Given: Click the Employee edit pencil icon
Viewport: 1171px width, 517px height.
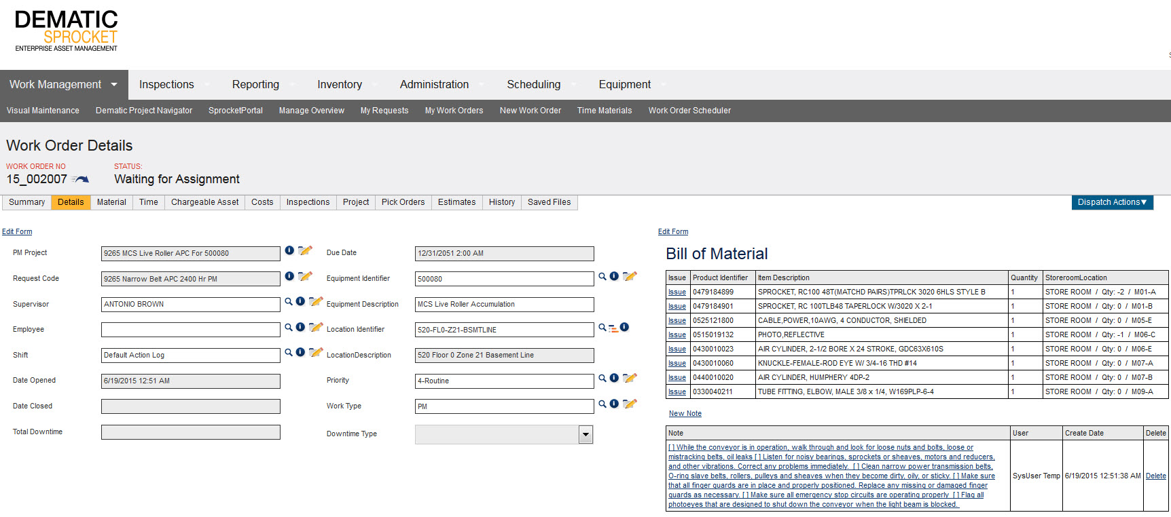Looking at the screenshot, I should pos(316,327).
